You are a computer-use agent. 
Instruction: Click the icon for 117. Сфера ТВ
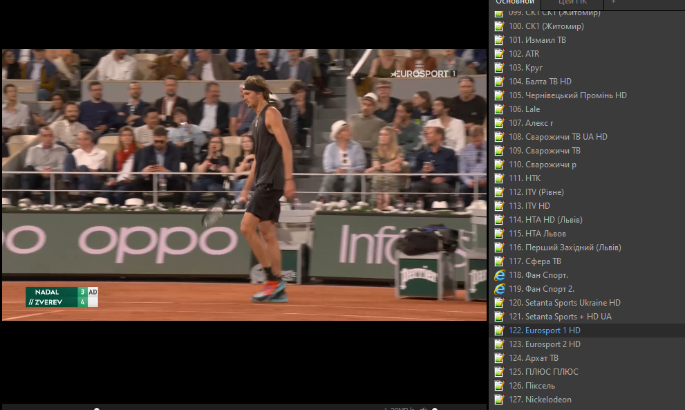click(499, 261)
